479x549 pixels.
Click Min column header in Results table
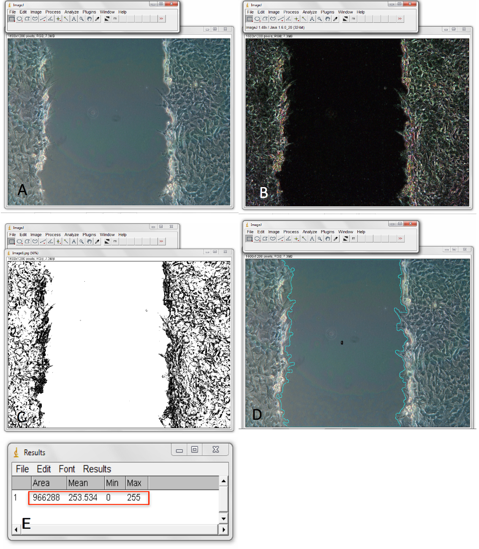click(115, 483)
